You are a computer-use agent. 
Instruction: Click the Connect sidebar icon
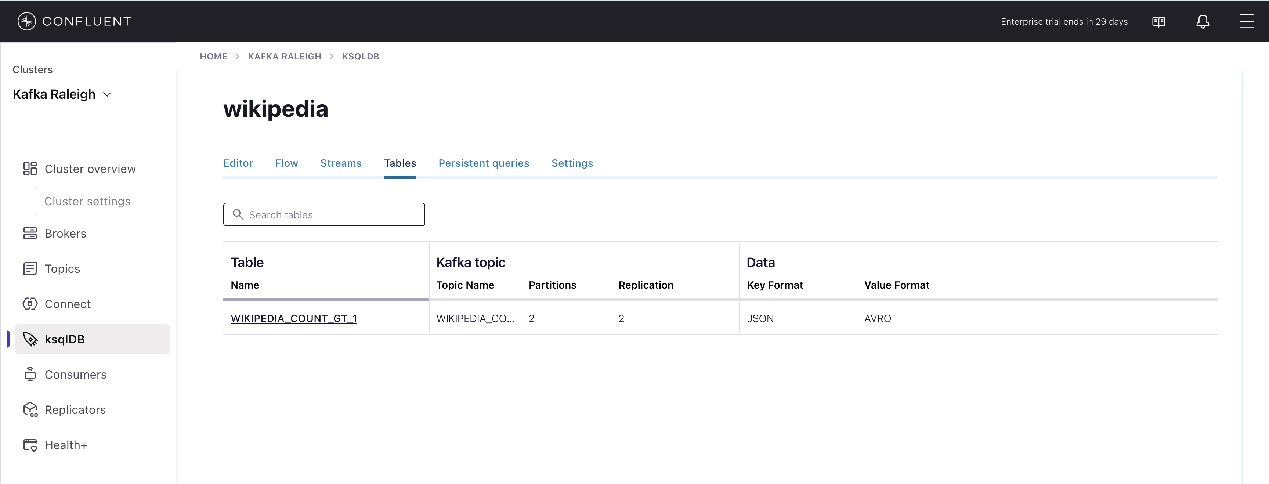30,304
